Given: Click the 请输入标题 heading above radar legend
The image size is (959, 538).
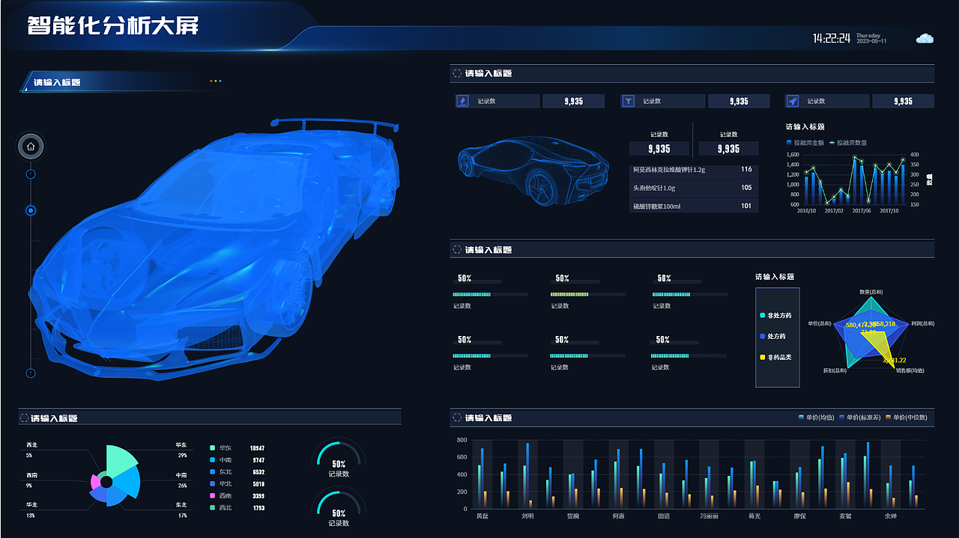Looking at the screenshot, I should tap(775, 277).
